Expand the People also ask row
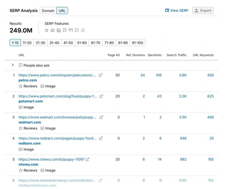225x189 pixels. (13, 65)
